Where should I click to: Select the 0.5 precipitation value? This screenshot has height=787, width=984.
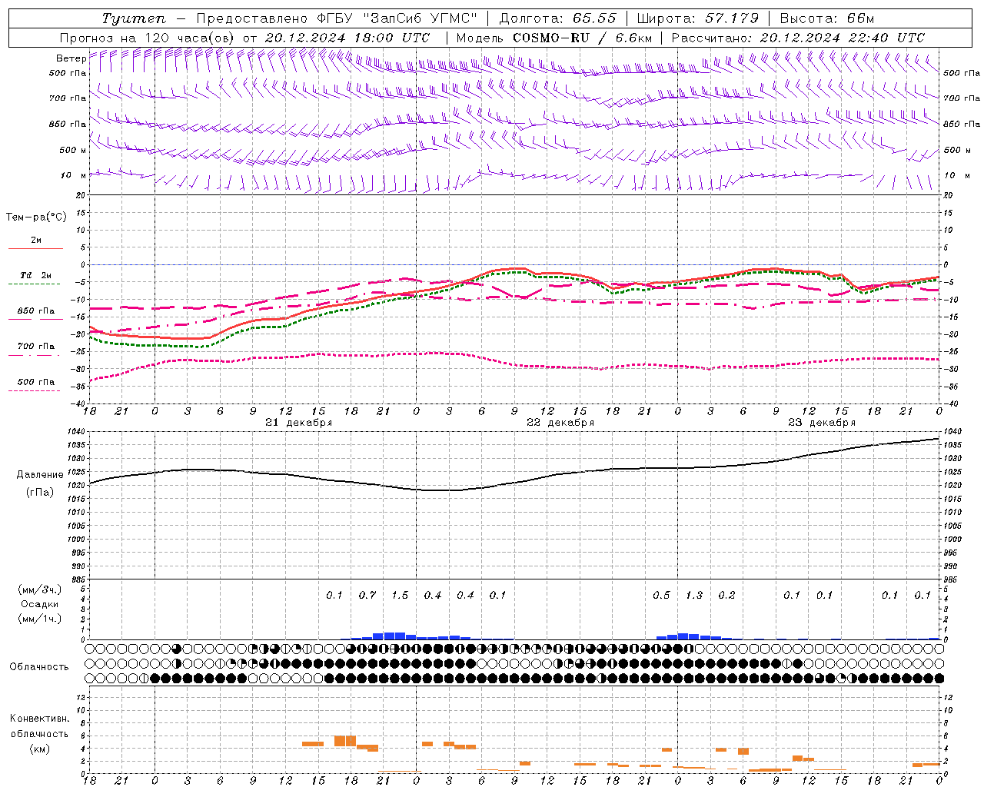(x=661, y=596)
